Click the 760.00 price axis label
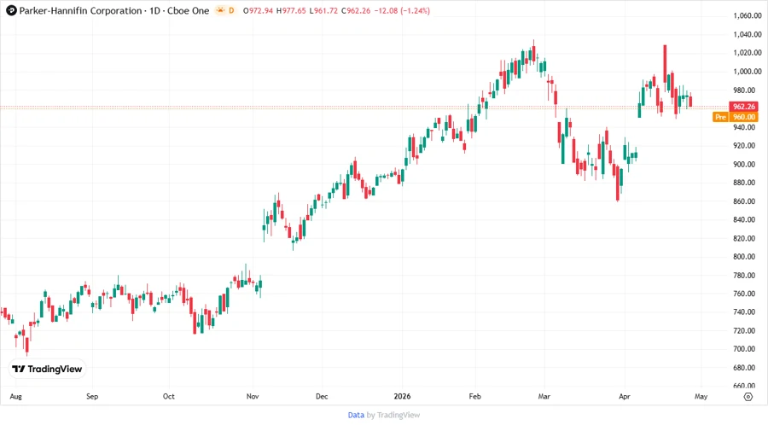Viewport: 768px width, 425px height. pyautogui.click(x=744, y=294)
